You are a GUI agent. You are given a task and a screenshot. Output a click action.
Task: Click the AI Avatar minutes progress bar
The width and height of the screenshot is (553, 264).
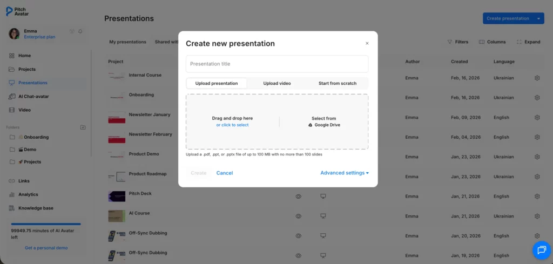pos(46,224)
